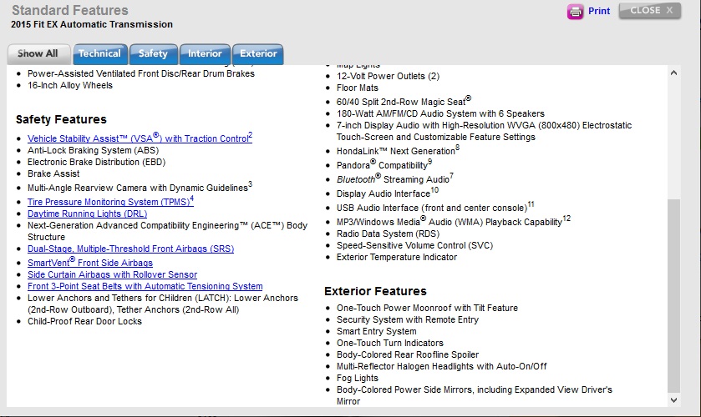This screenshot has height=417, width=701.
Task: Click One-Touch Power Moonroof item
Action: point(427,308)
